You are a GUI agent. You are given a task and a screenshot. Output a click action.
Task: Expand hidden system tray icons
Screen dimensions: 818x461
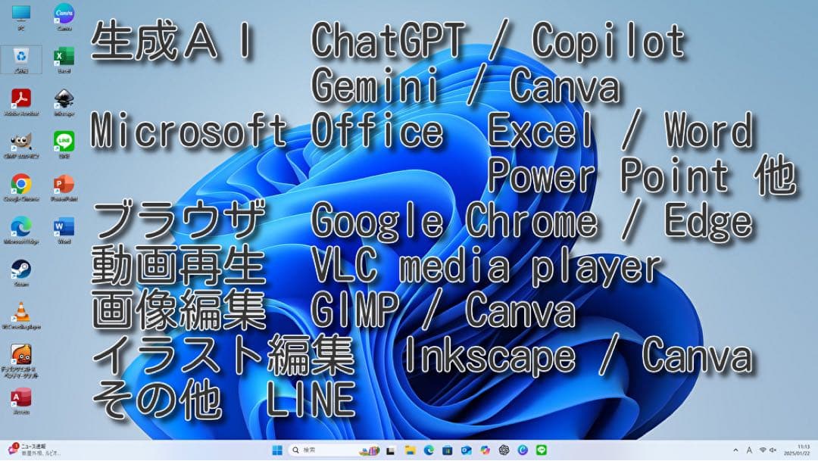click(735, 450)
